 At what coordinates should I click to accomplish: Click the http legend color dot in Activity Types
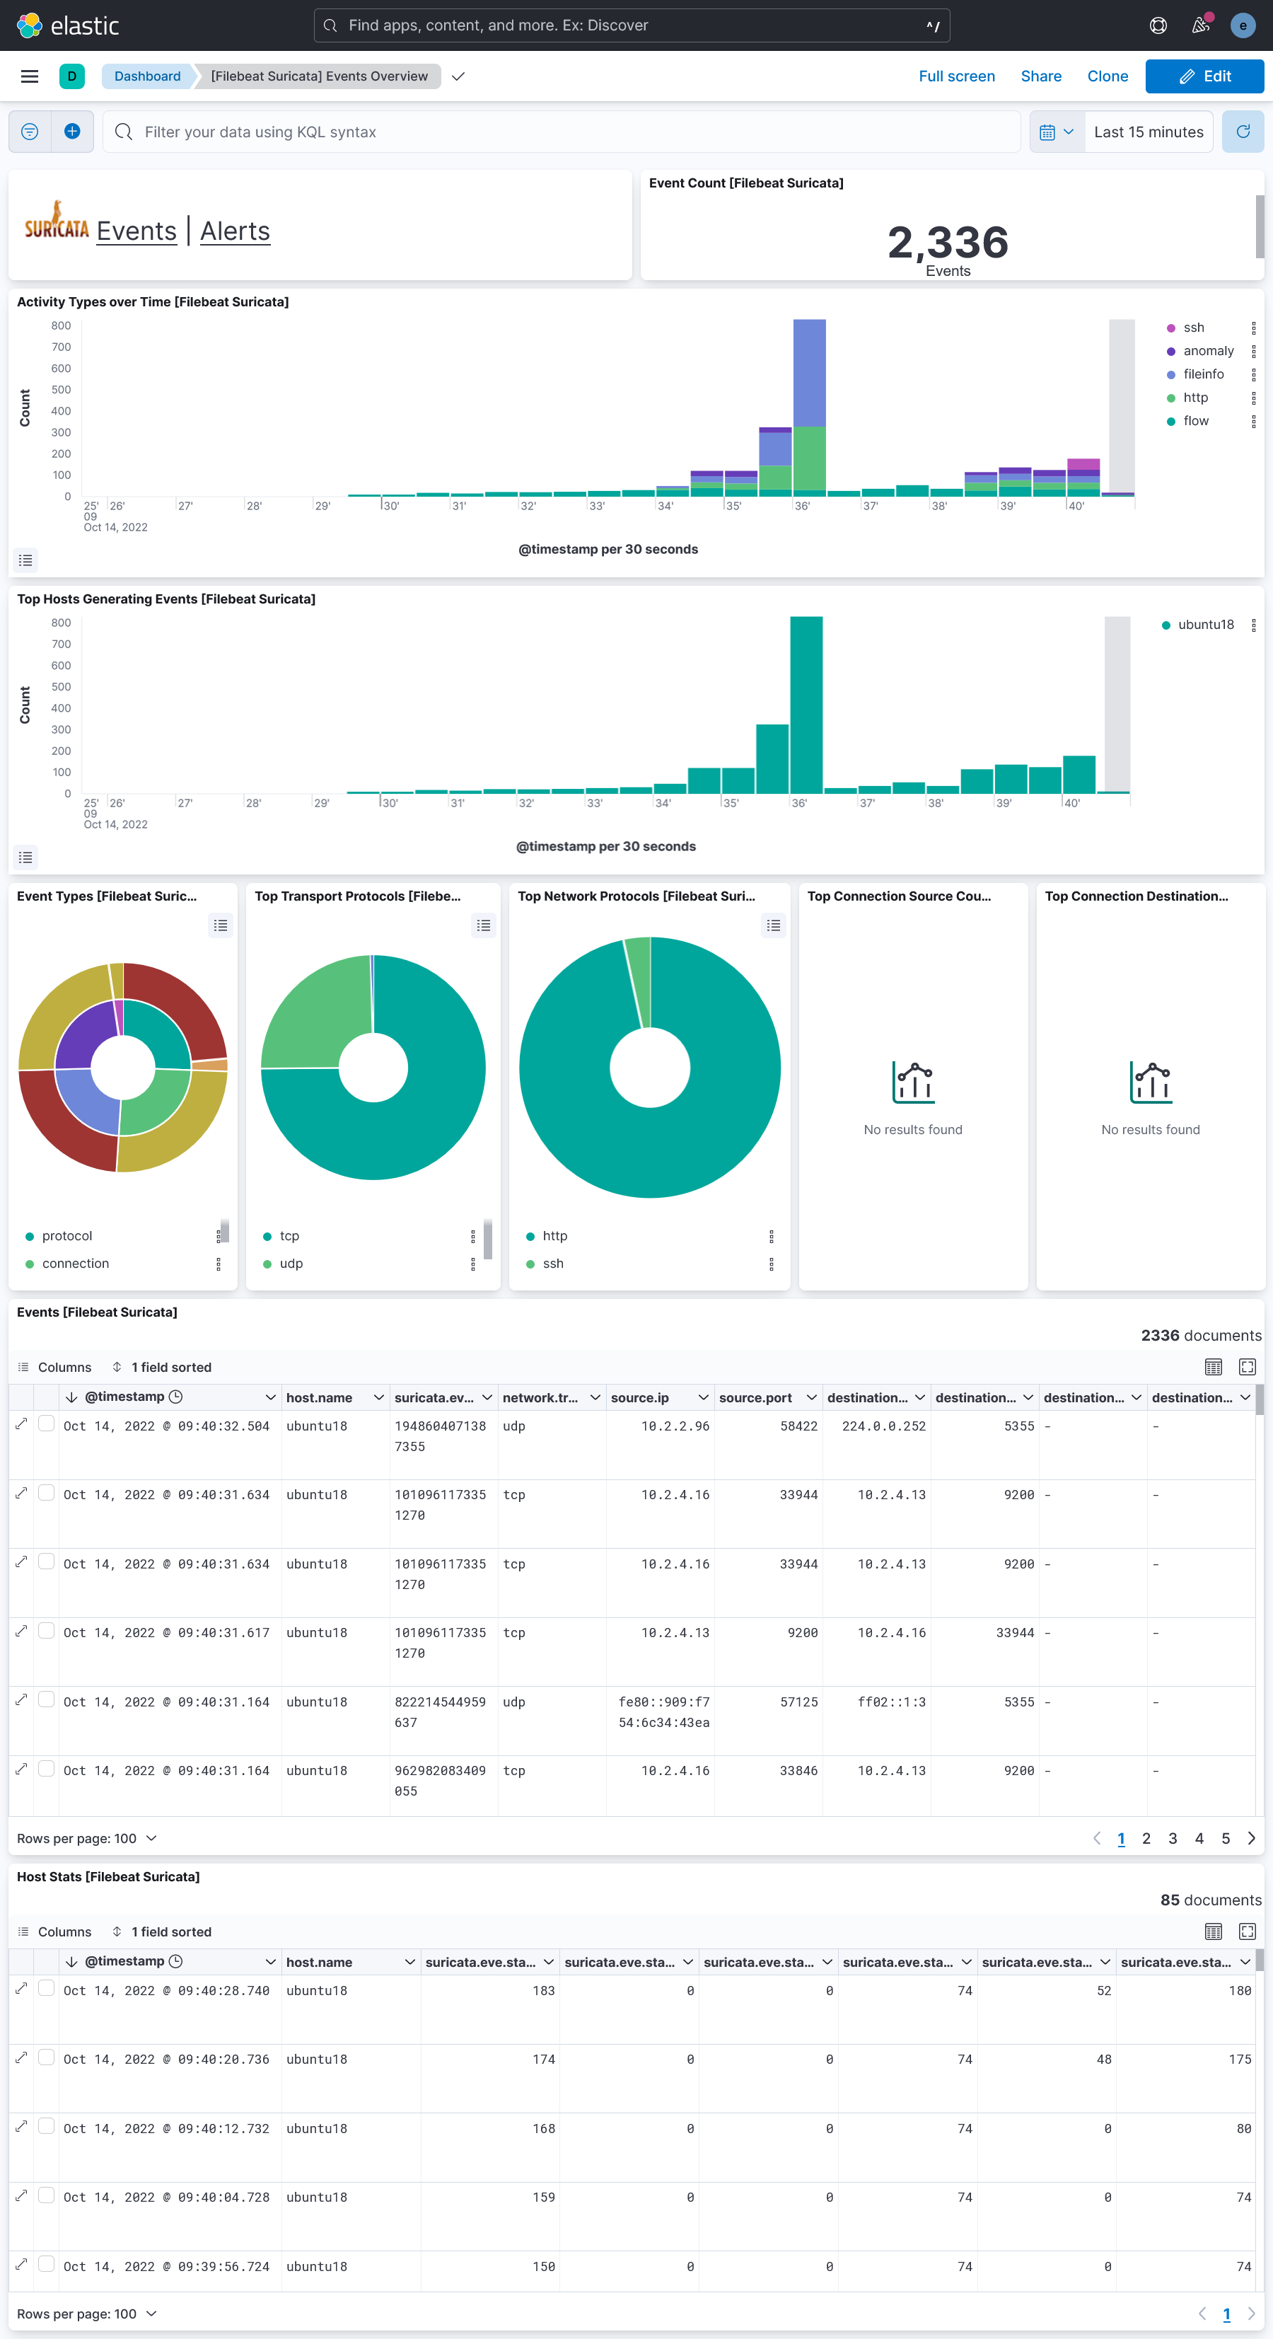point(1170,398)
